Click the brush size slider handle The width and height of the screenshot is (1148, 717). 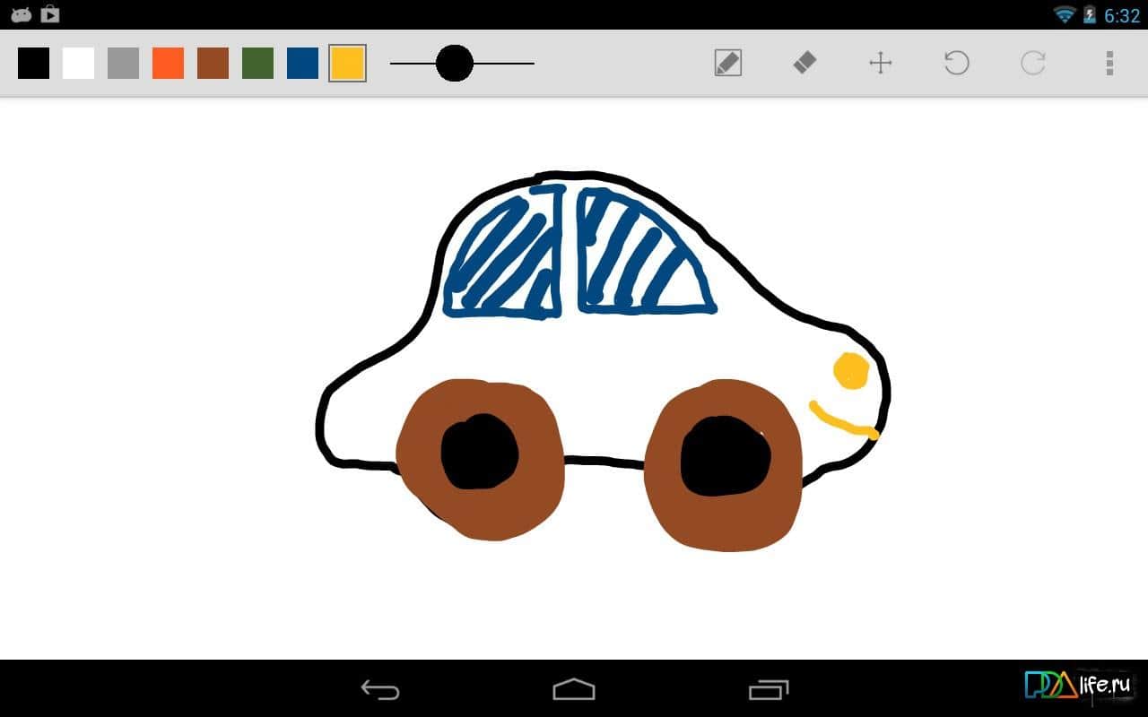point(455,64)
